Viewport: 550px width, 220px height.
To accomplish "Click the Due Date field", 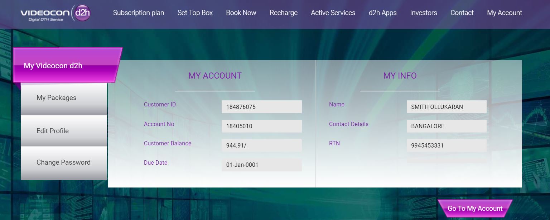I will 261,165.
